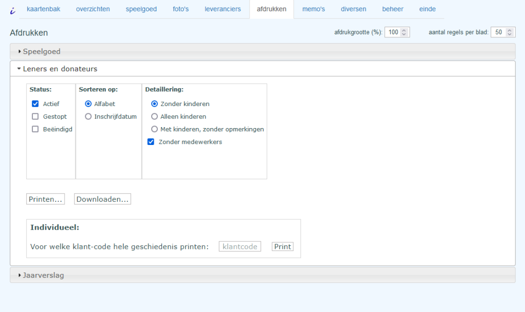525x312 pixels.
Task: Uncheck the Actief status checkbox
Action: [x=35, y=103]
